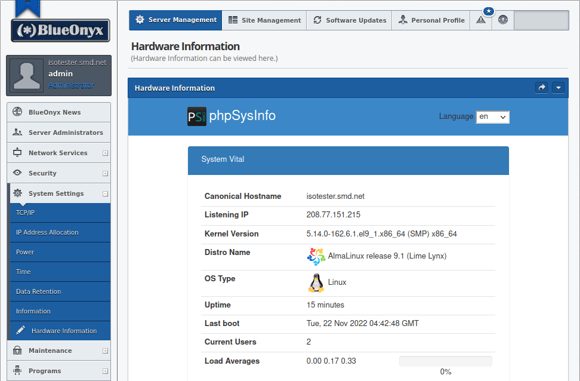Click the warning triangle alert icon
Viewport: 580px width, 381px height.
(x=481, y=20)
